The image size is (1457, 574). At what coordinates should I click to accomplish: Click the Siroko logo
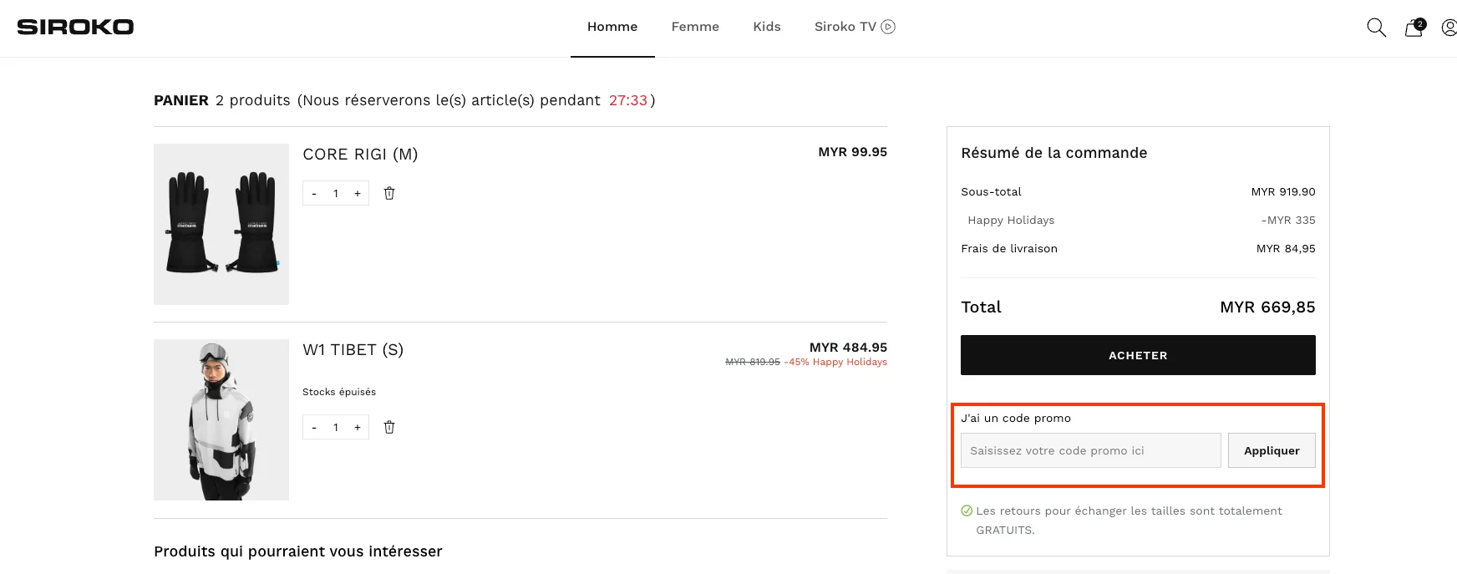pyautogui.click(x=75, y=28)
